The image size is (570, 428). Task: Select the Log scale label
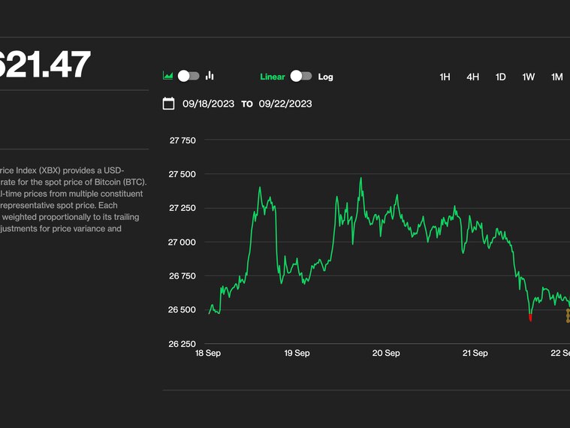click(x=325, y=77)
